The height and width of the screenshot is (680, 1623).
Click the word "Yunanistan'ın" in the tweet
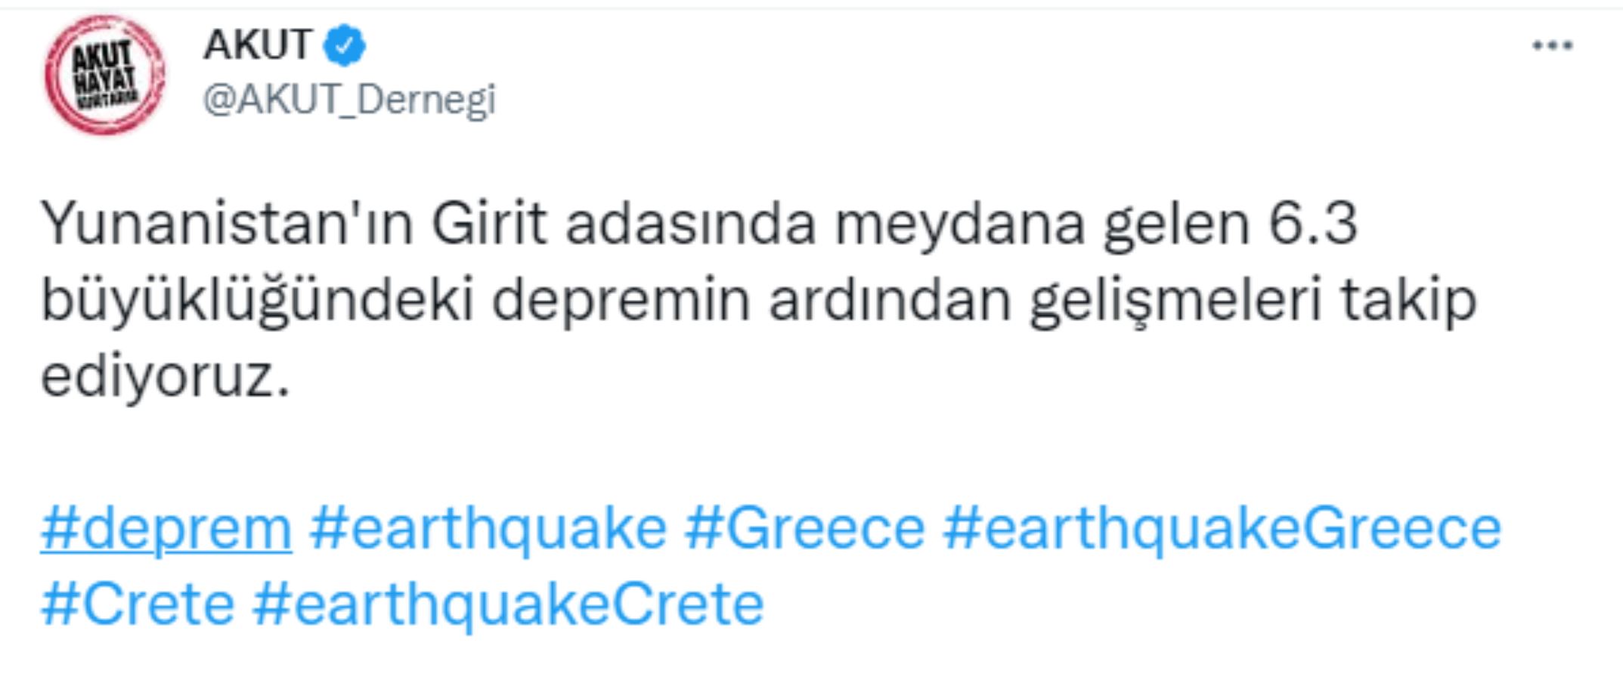(x=227, y=224)
